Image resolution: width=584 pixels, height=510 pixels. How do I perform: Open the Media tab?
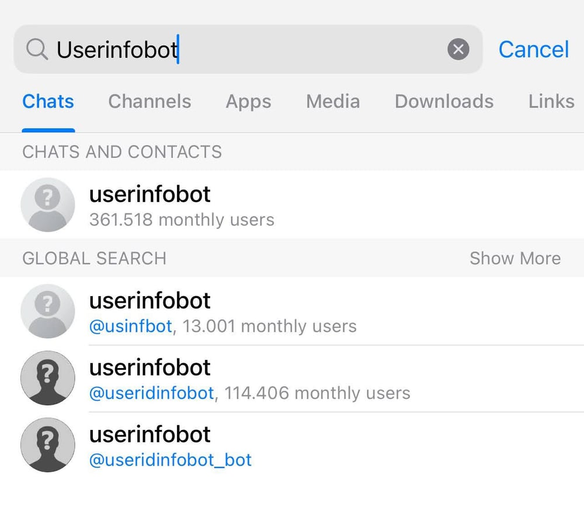[333, 101]
